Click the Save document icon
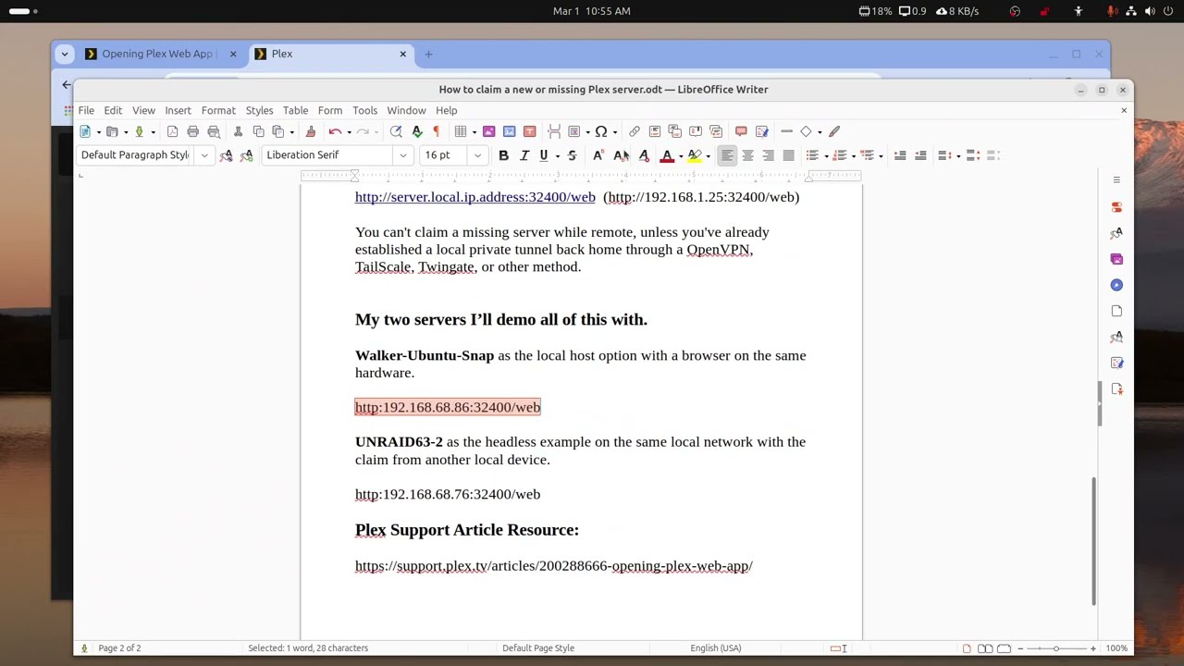The height and width of the screenshot is (666, 1184). [139, 131]
